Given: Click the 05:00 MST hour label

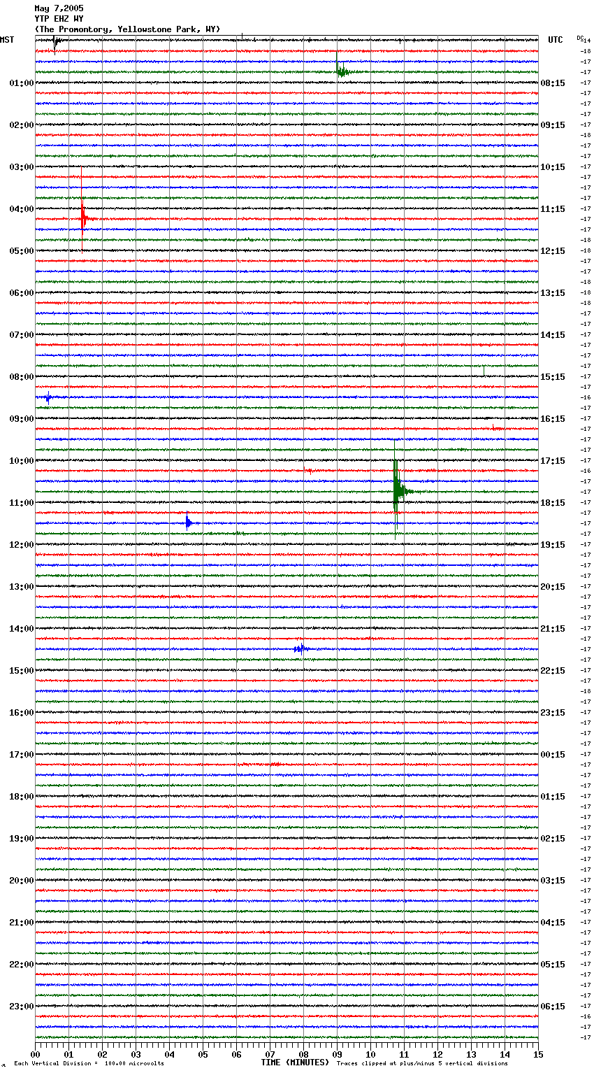Looking at the screenshot, I should [x=22, y=251].
